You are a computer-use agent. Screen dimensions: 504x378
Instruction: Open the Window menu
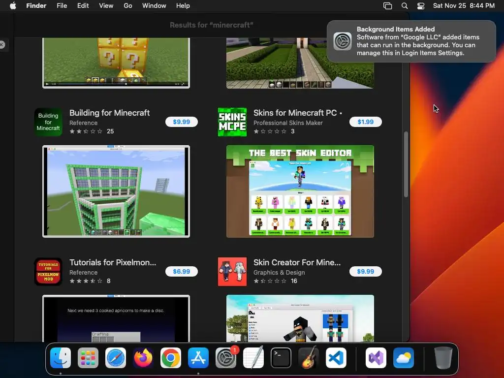point(154,6)
